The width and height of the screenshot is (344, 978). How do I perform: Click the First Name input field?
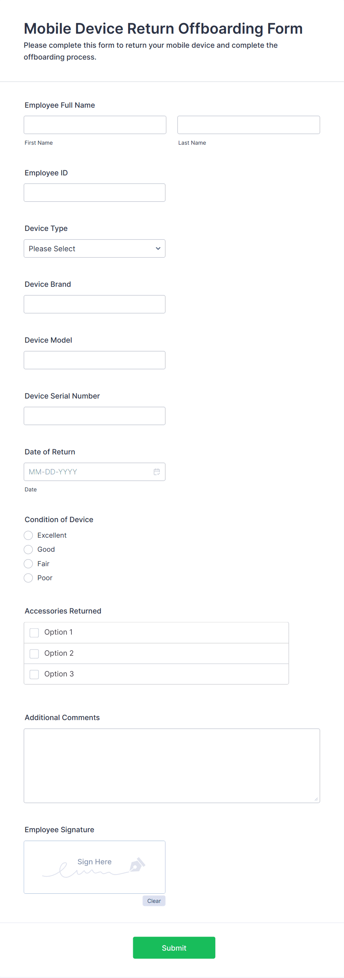[x=95, y=125]
